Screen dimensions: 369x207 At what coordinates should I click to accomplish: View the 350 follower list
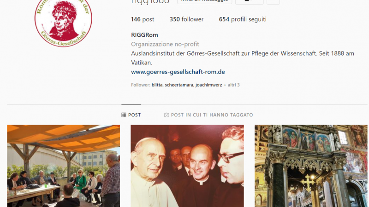[x=187, y=19]
